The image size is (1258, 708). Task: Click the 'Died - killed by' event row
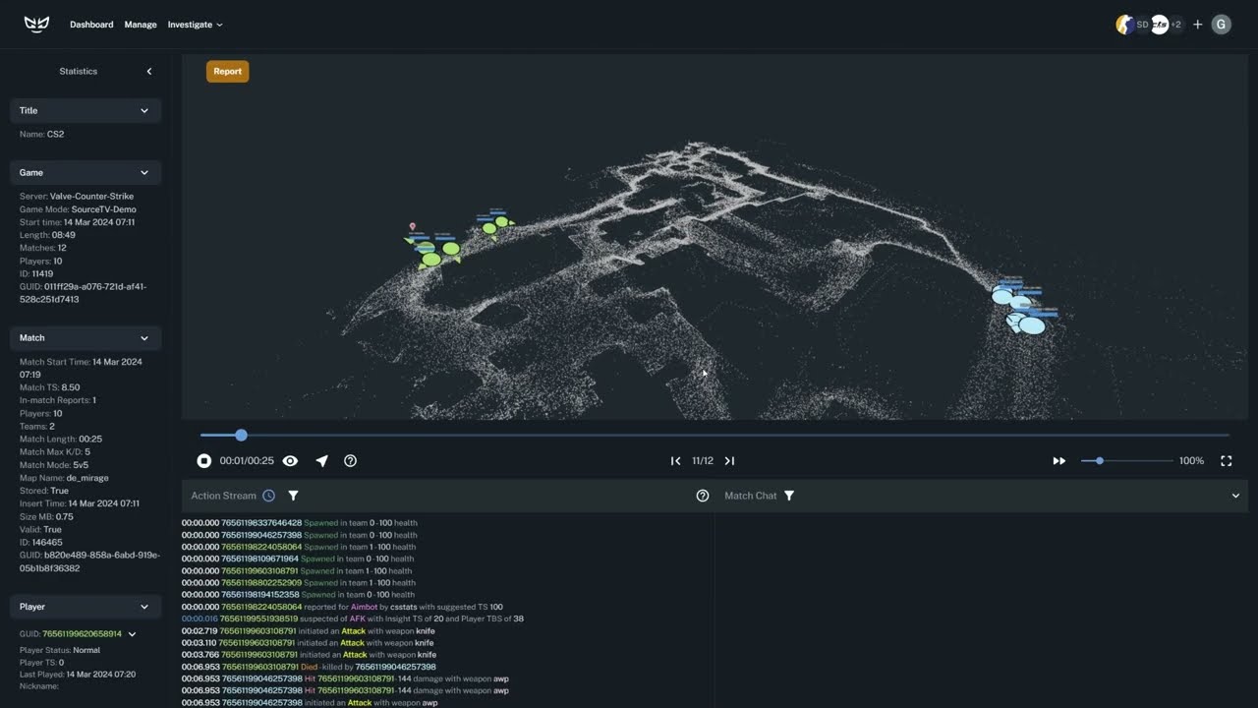pos(309,667)
